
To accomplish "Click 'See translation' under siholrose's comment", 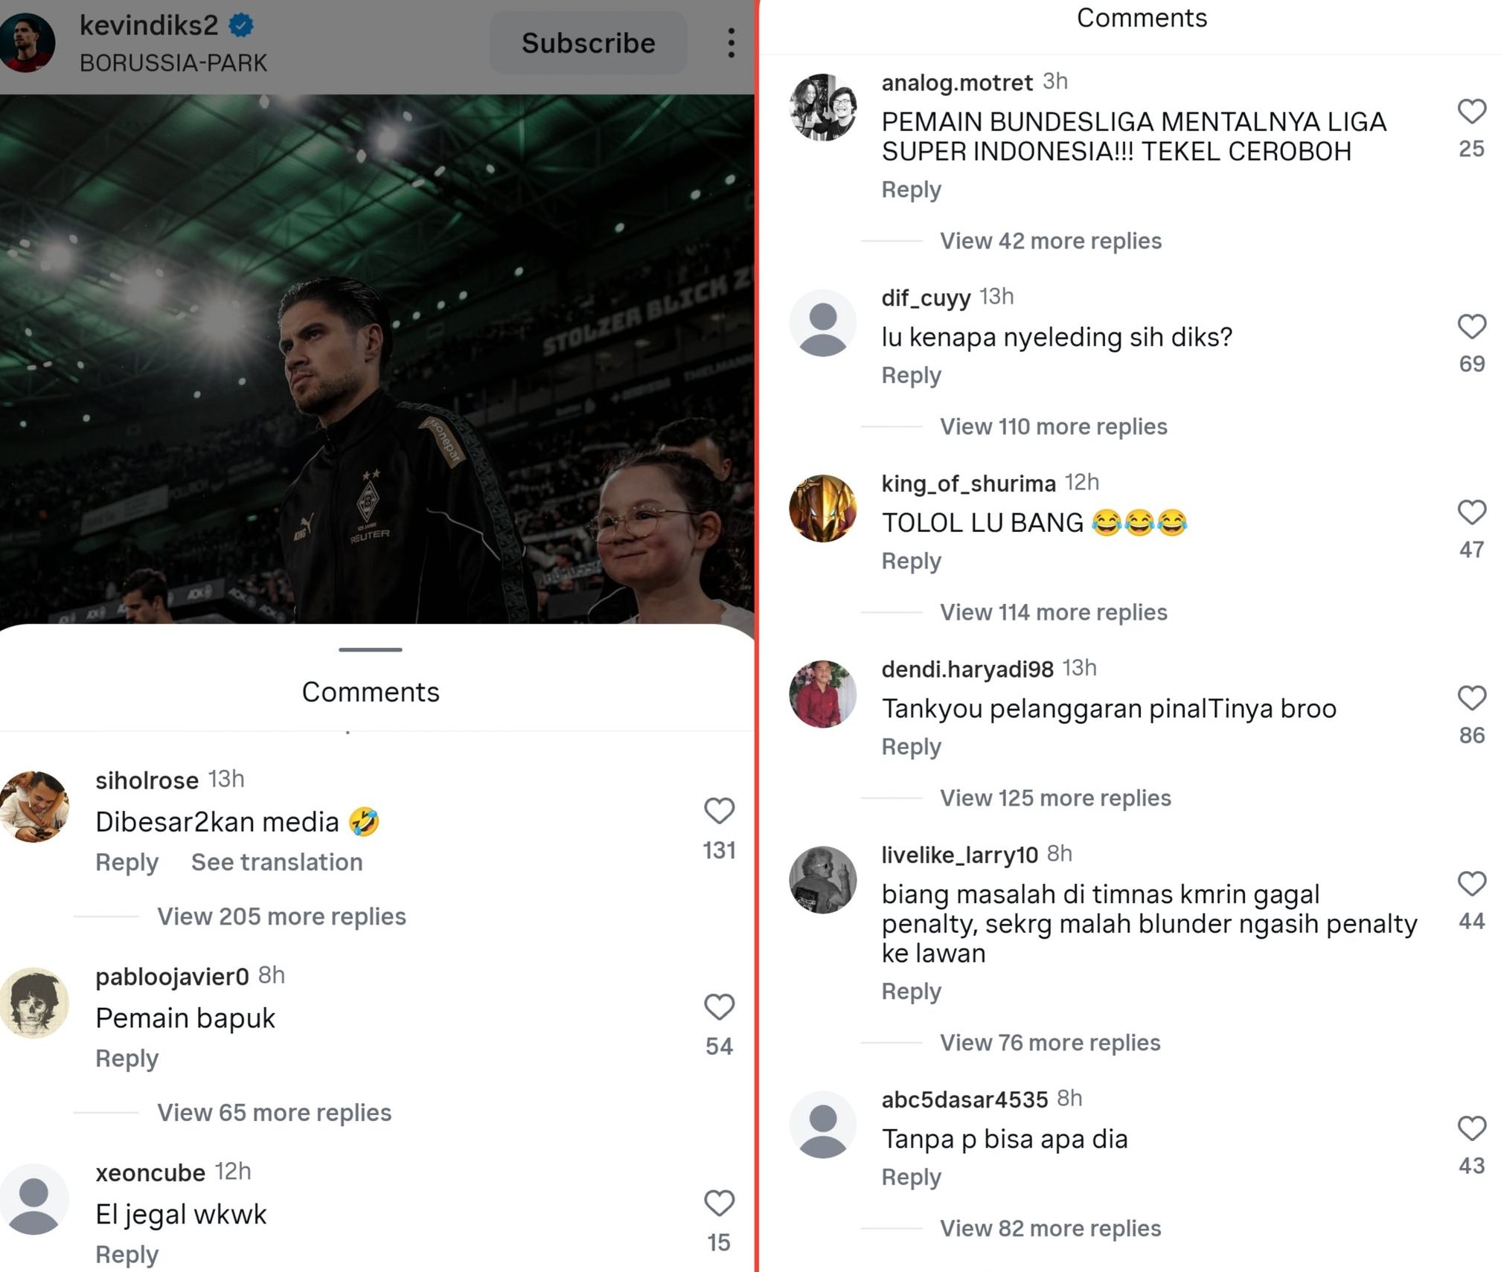I will click(277, 862).
